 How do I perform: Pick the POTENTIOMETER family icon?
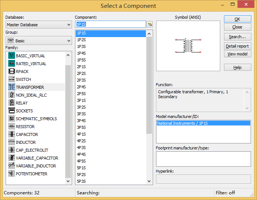point(11,174)
